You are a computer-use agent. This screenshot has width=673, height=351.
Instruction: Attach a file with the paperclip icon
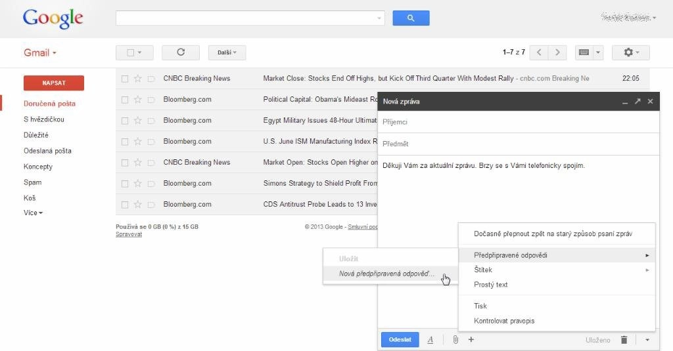[455, 340]
